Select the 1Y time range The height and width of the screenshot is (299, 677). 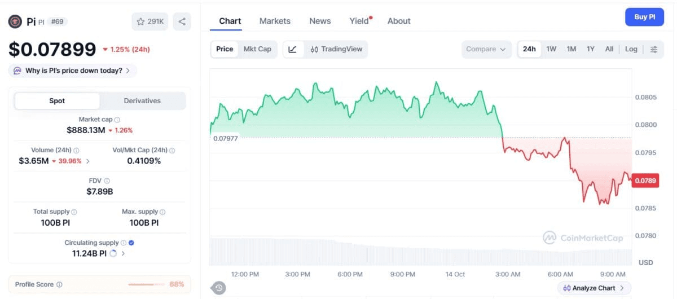point(591,49)
